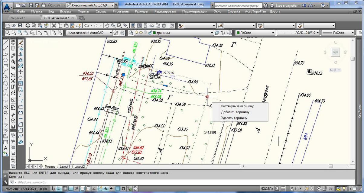
Task: Select the Line drawing tool
Action: click(5, 43)
